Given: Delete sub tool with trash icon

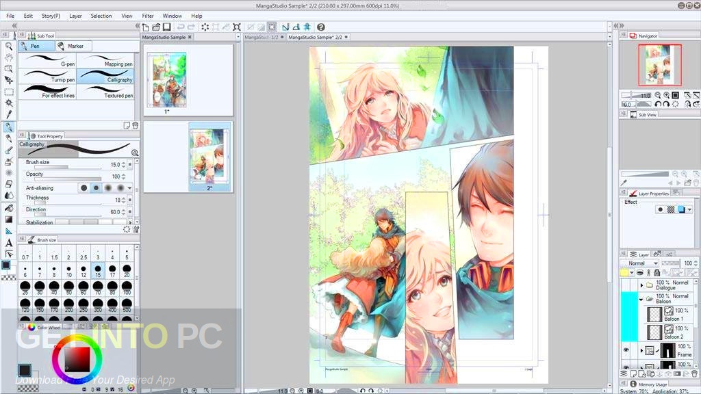Looking at the screenshot, I should click(135, 126).
